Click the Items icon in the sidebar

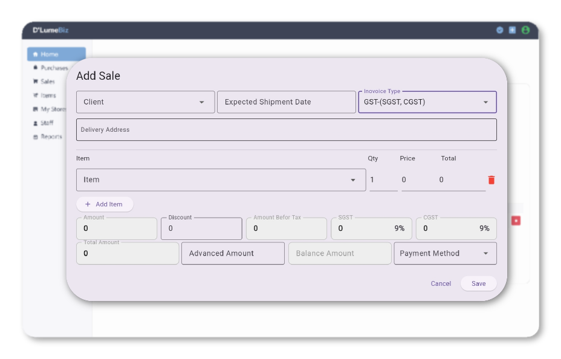pyautogui.click(x=36, y=95)
